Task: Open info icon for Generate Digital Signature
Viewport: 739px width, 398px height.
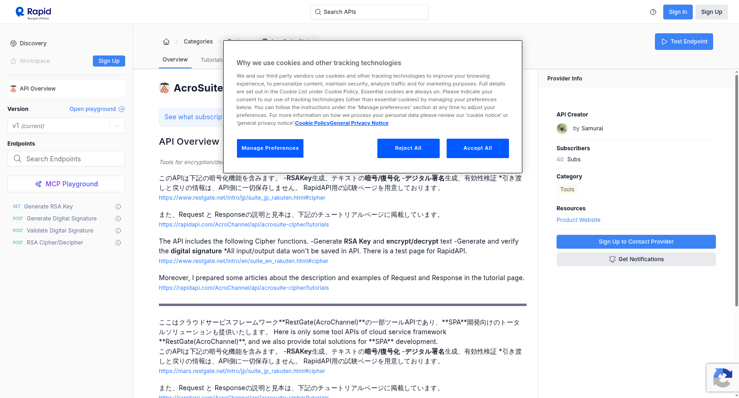Action: (118, 219)
